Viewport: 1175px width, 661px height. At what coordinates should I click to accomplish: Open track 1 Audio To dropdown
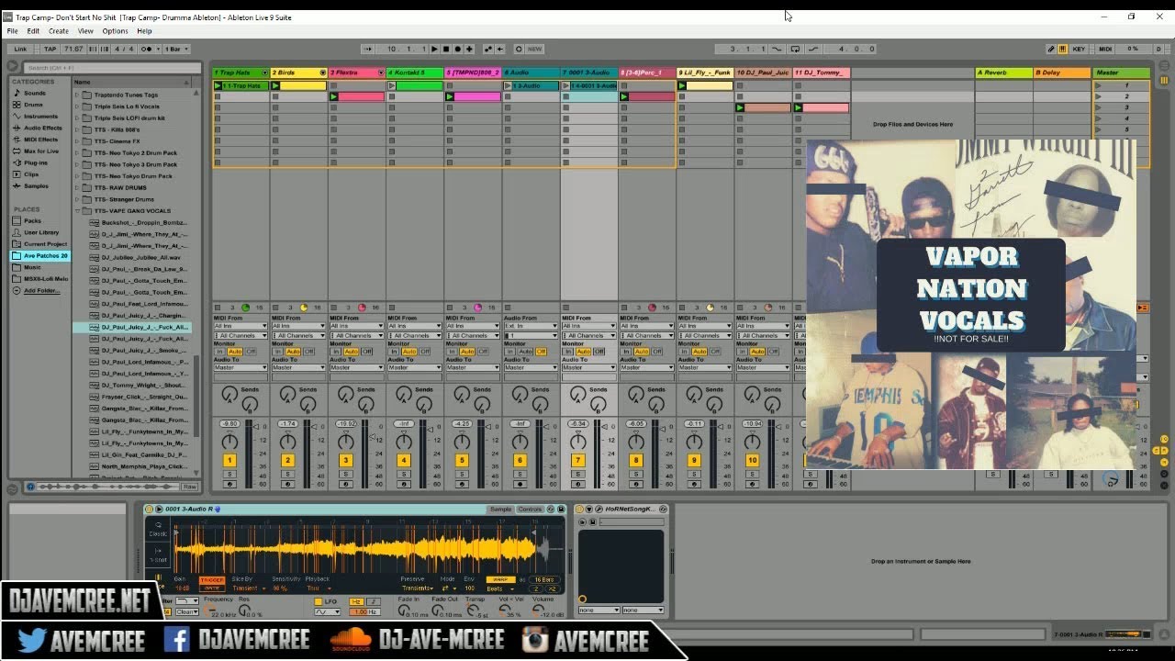point(241,367)
